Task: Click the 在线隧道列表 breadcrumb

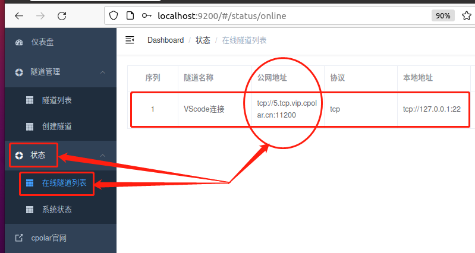Action: click(244, 40)
